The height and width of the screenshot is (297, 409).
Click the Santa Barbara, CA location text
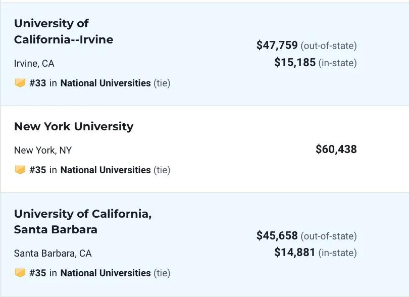click(53, 254)
